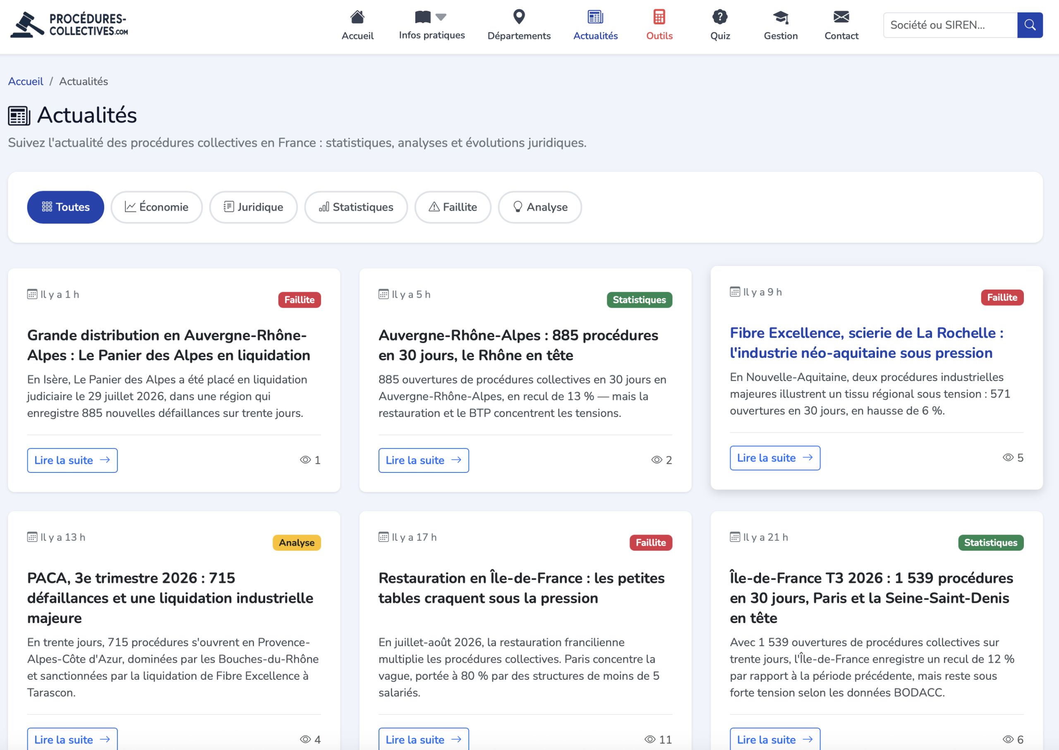Select the Toutes filter
1059x750 pixels.
66,207
